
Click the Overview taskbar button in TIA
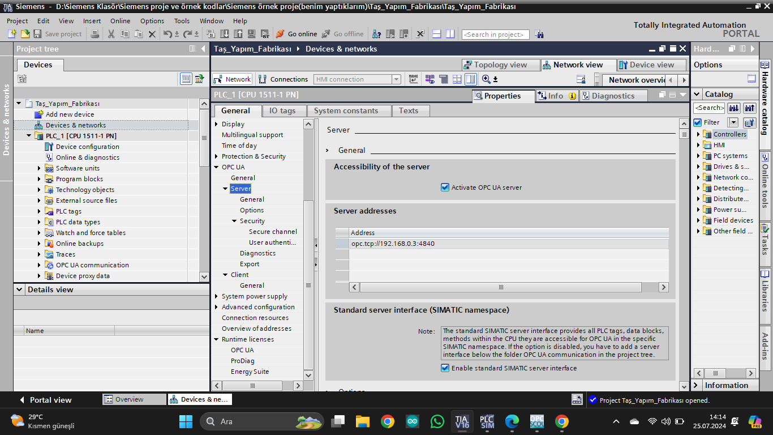134,399
